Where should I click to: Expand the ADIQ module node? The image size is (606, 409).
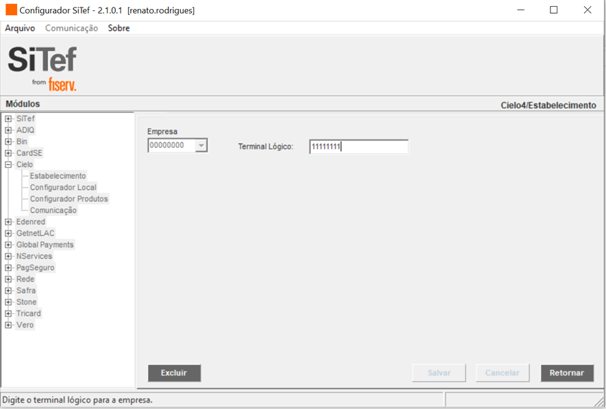(8, 130)
